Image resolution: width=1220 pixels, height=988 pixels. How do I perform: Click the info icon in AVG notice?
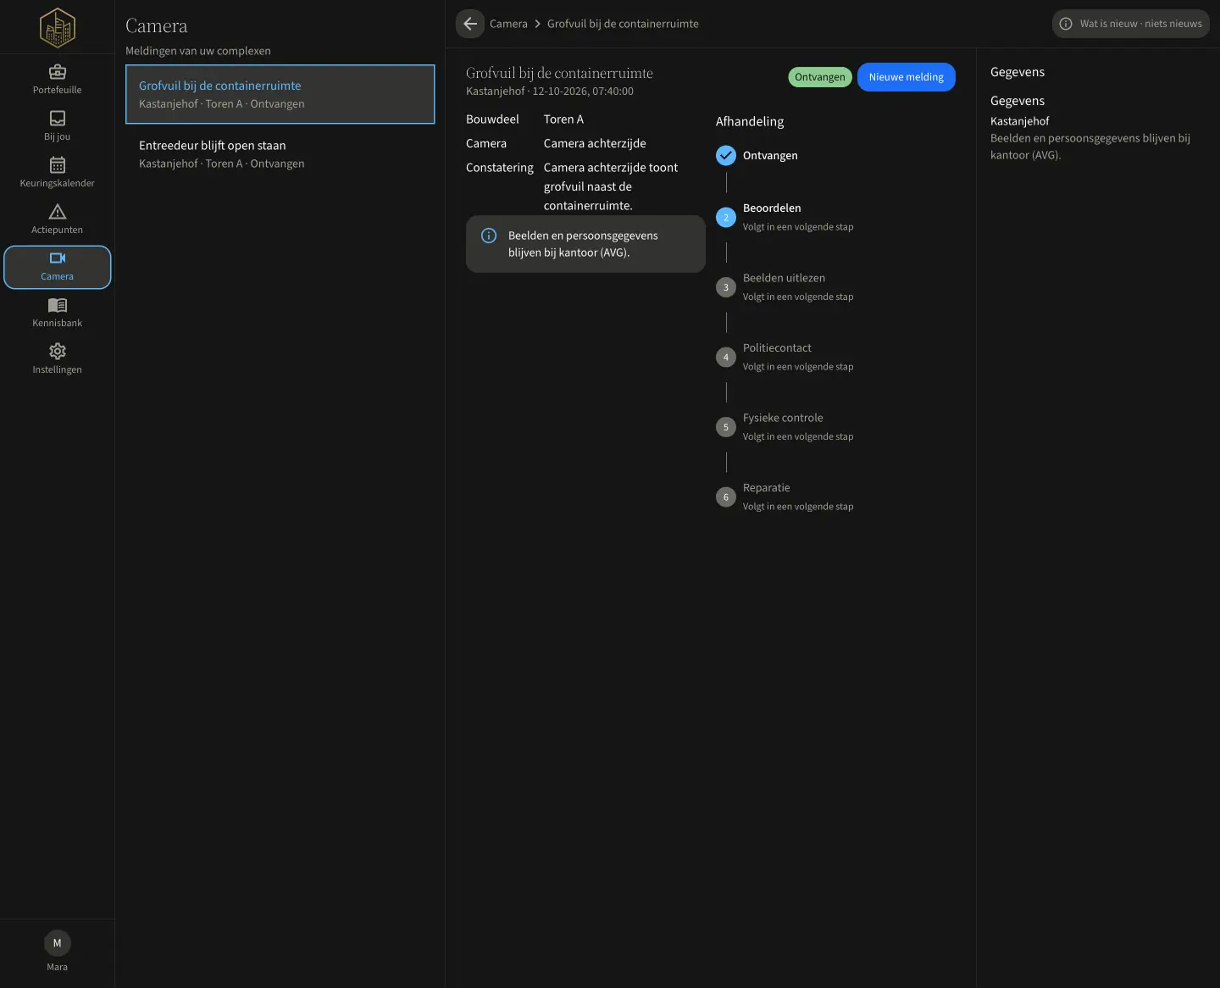(489, 236)
